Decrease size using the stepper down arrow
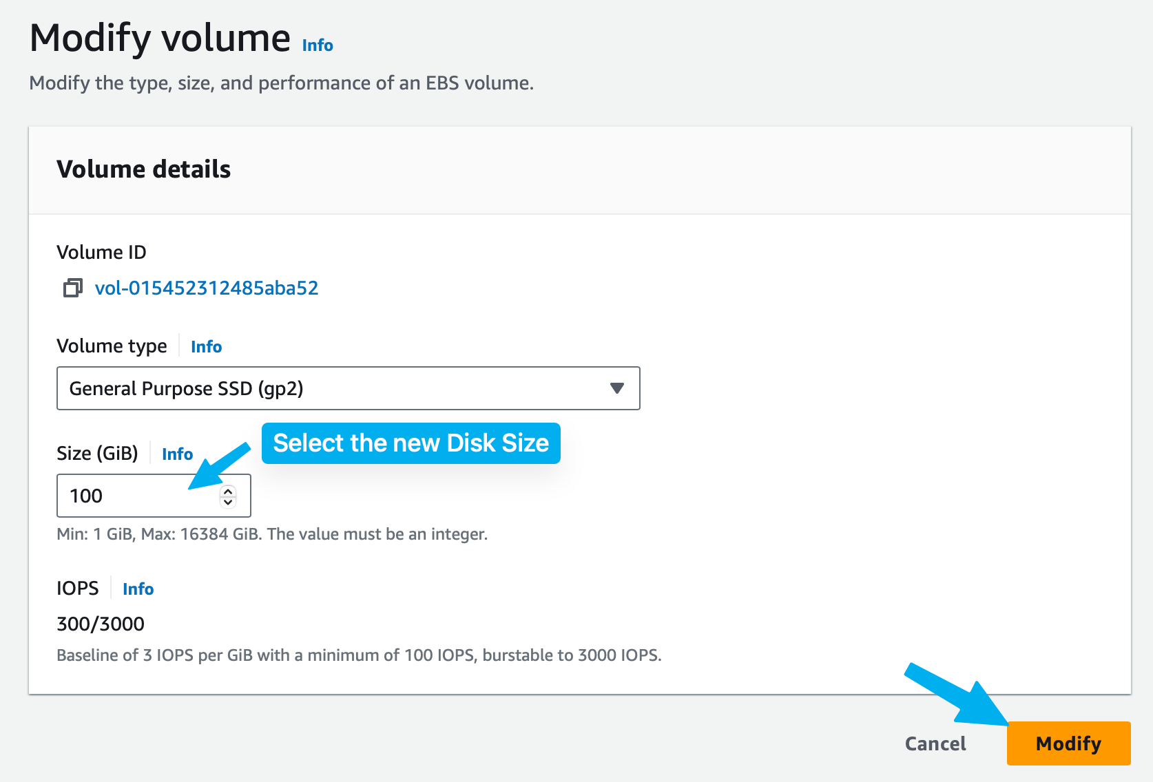The image size is (1153, 782). click(x=228, y=502)
